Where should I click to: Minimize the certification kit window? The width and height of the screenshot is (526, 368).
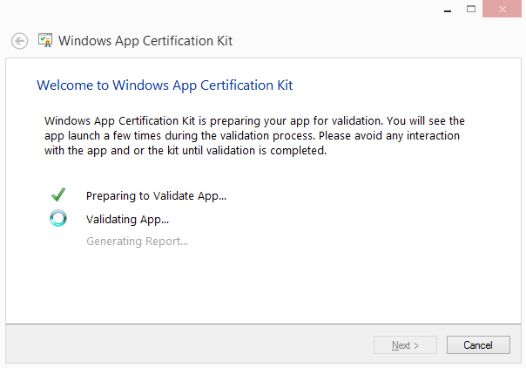click(x=448, y=10)
